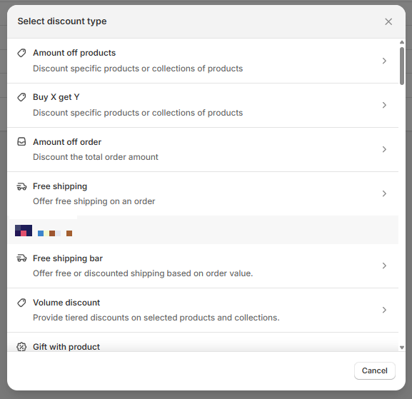Open the chevron for Volume discount
This screenshot has height=399, width=412.
click(384, 310)
